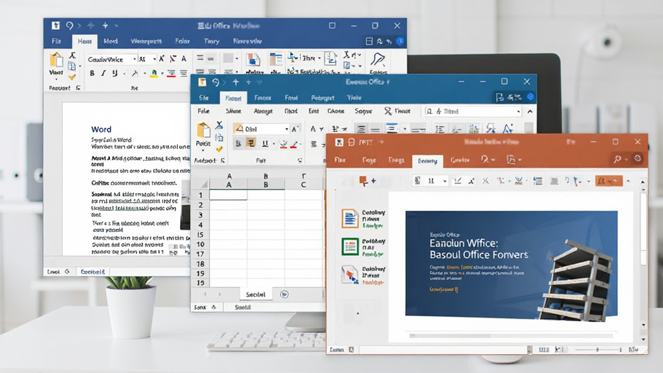Viewport: 663px width, 373px height.
Task: Add a new sheet with the circle plus icon
Action: pos(284,294)
